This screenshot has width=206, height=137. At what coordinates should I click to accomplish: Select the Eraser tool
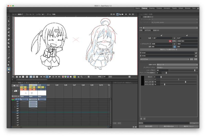point(9,40)
